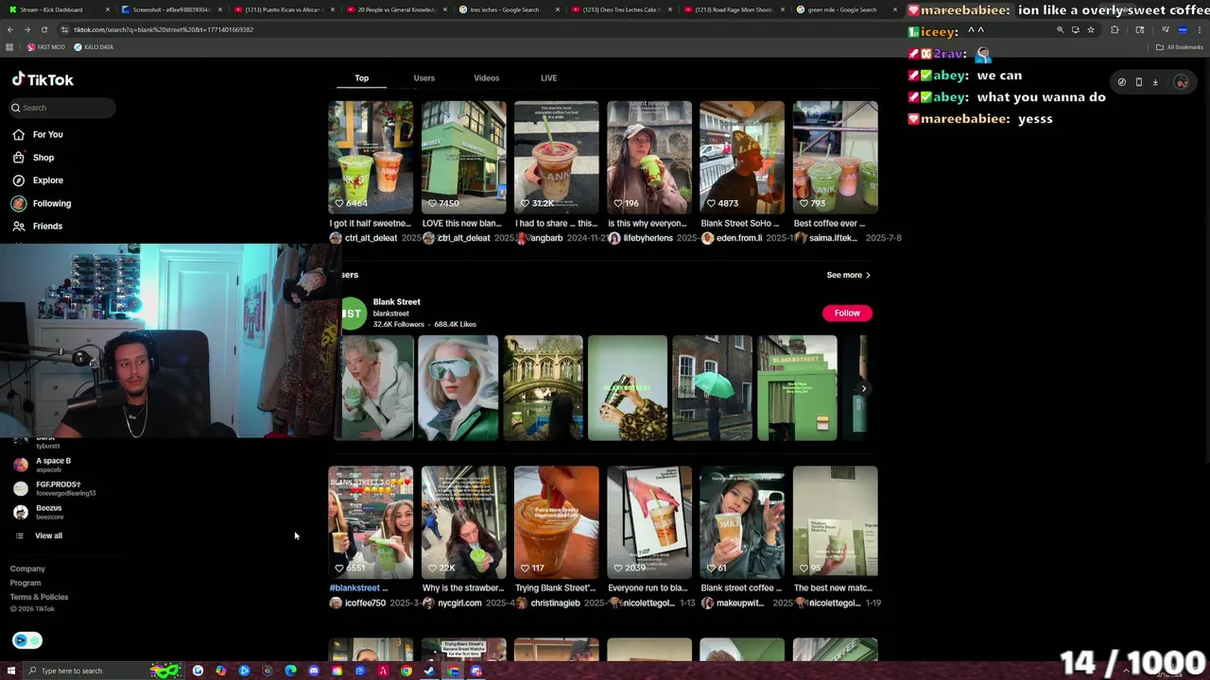This screenshot has width=1210, height=680.
Task: Open KALO DATA bookmark
Action: [94, 47]
